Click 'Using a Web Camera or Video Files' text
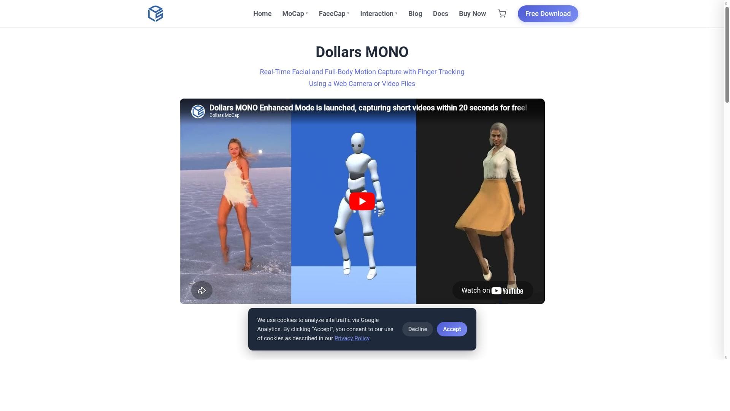 [362, 84]
